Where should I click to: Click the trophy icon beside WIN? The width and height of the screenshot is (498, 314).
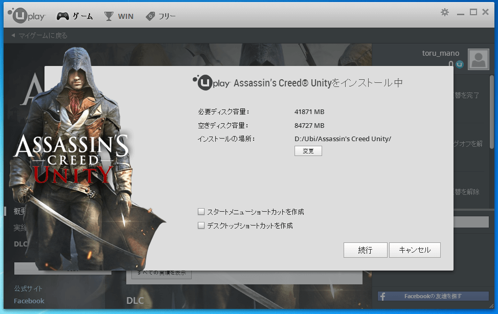pos(108,16)
